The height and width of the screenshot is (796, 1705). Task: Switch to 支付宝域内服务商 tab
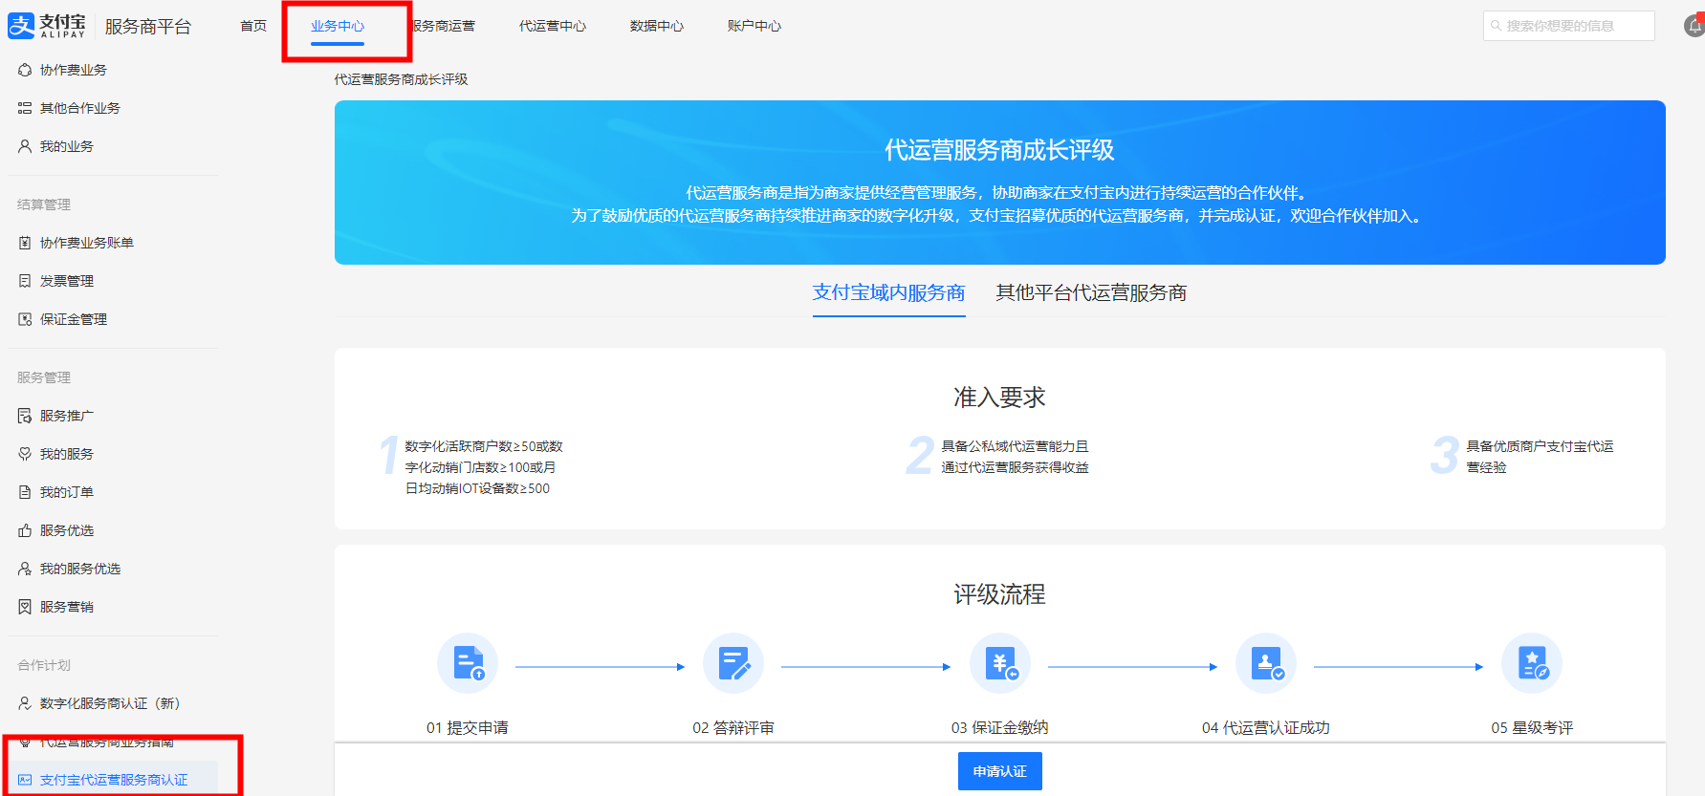889,292
